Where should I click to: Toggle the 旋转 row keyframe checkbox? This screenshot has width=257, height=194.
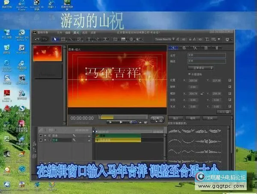(230, 87)
